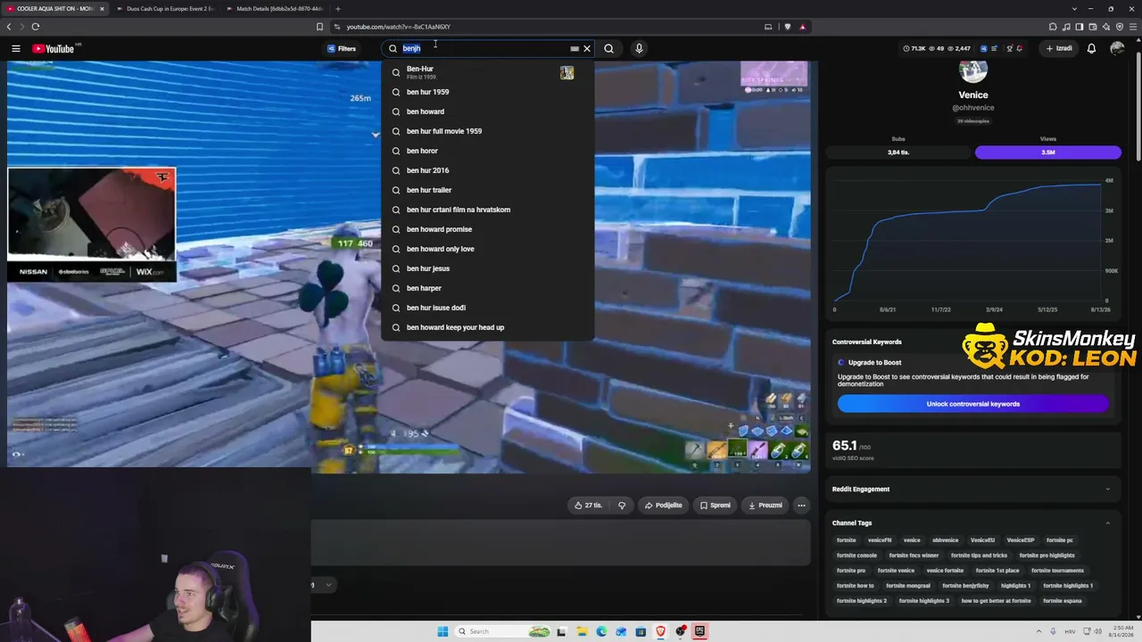Save the video using Spremi

pos(715,505)
